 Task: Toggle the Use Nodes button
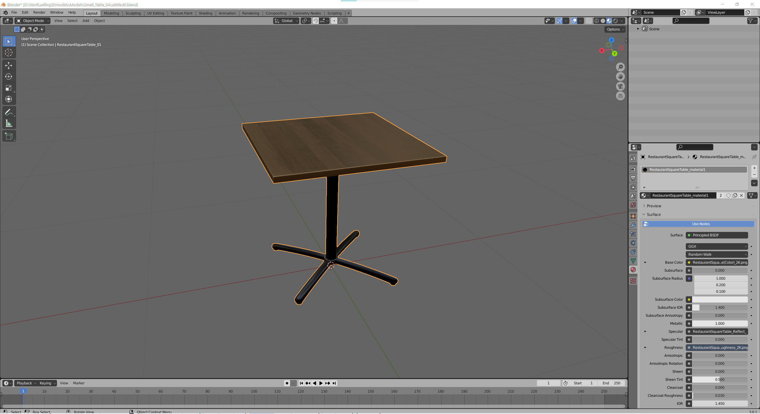pyautogui.click(x=698, y=224)
